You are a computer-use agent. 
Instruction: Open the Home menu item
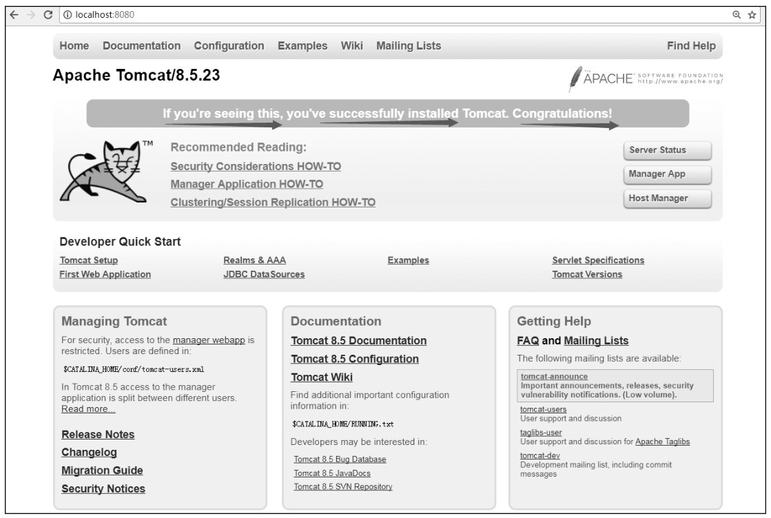(74, 45)
